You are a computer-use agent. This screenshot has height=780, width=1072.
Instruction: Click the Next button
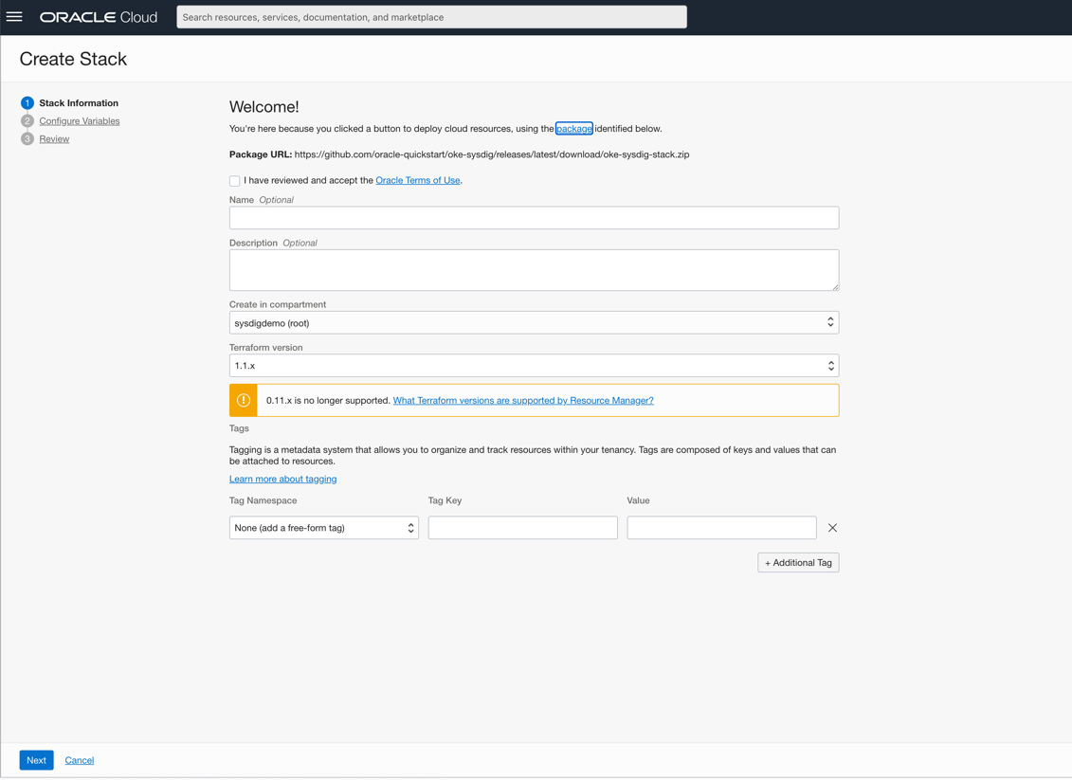click(x=36, y=760)
